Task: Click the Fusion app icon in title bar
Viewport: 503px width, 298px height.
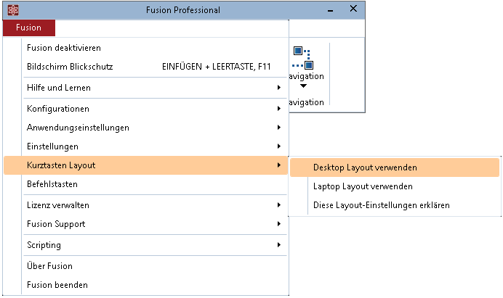Action: click(x=12, y=10)
